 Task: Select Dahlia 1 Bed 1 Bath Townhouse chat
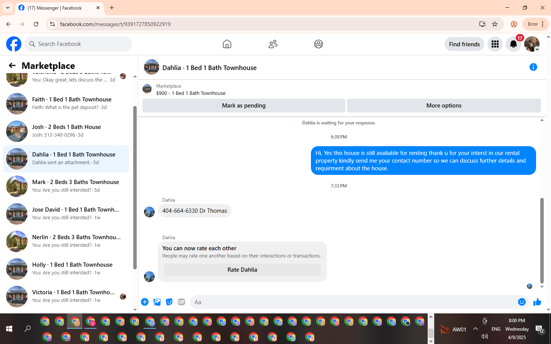point(66,159)
